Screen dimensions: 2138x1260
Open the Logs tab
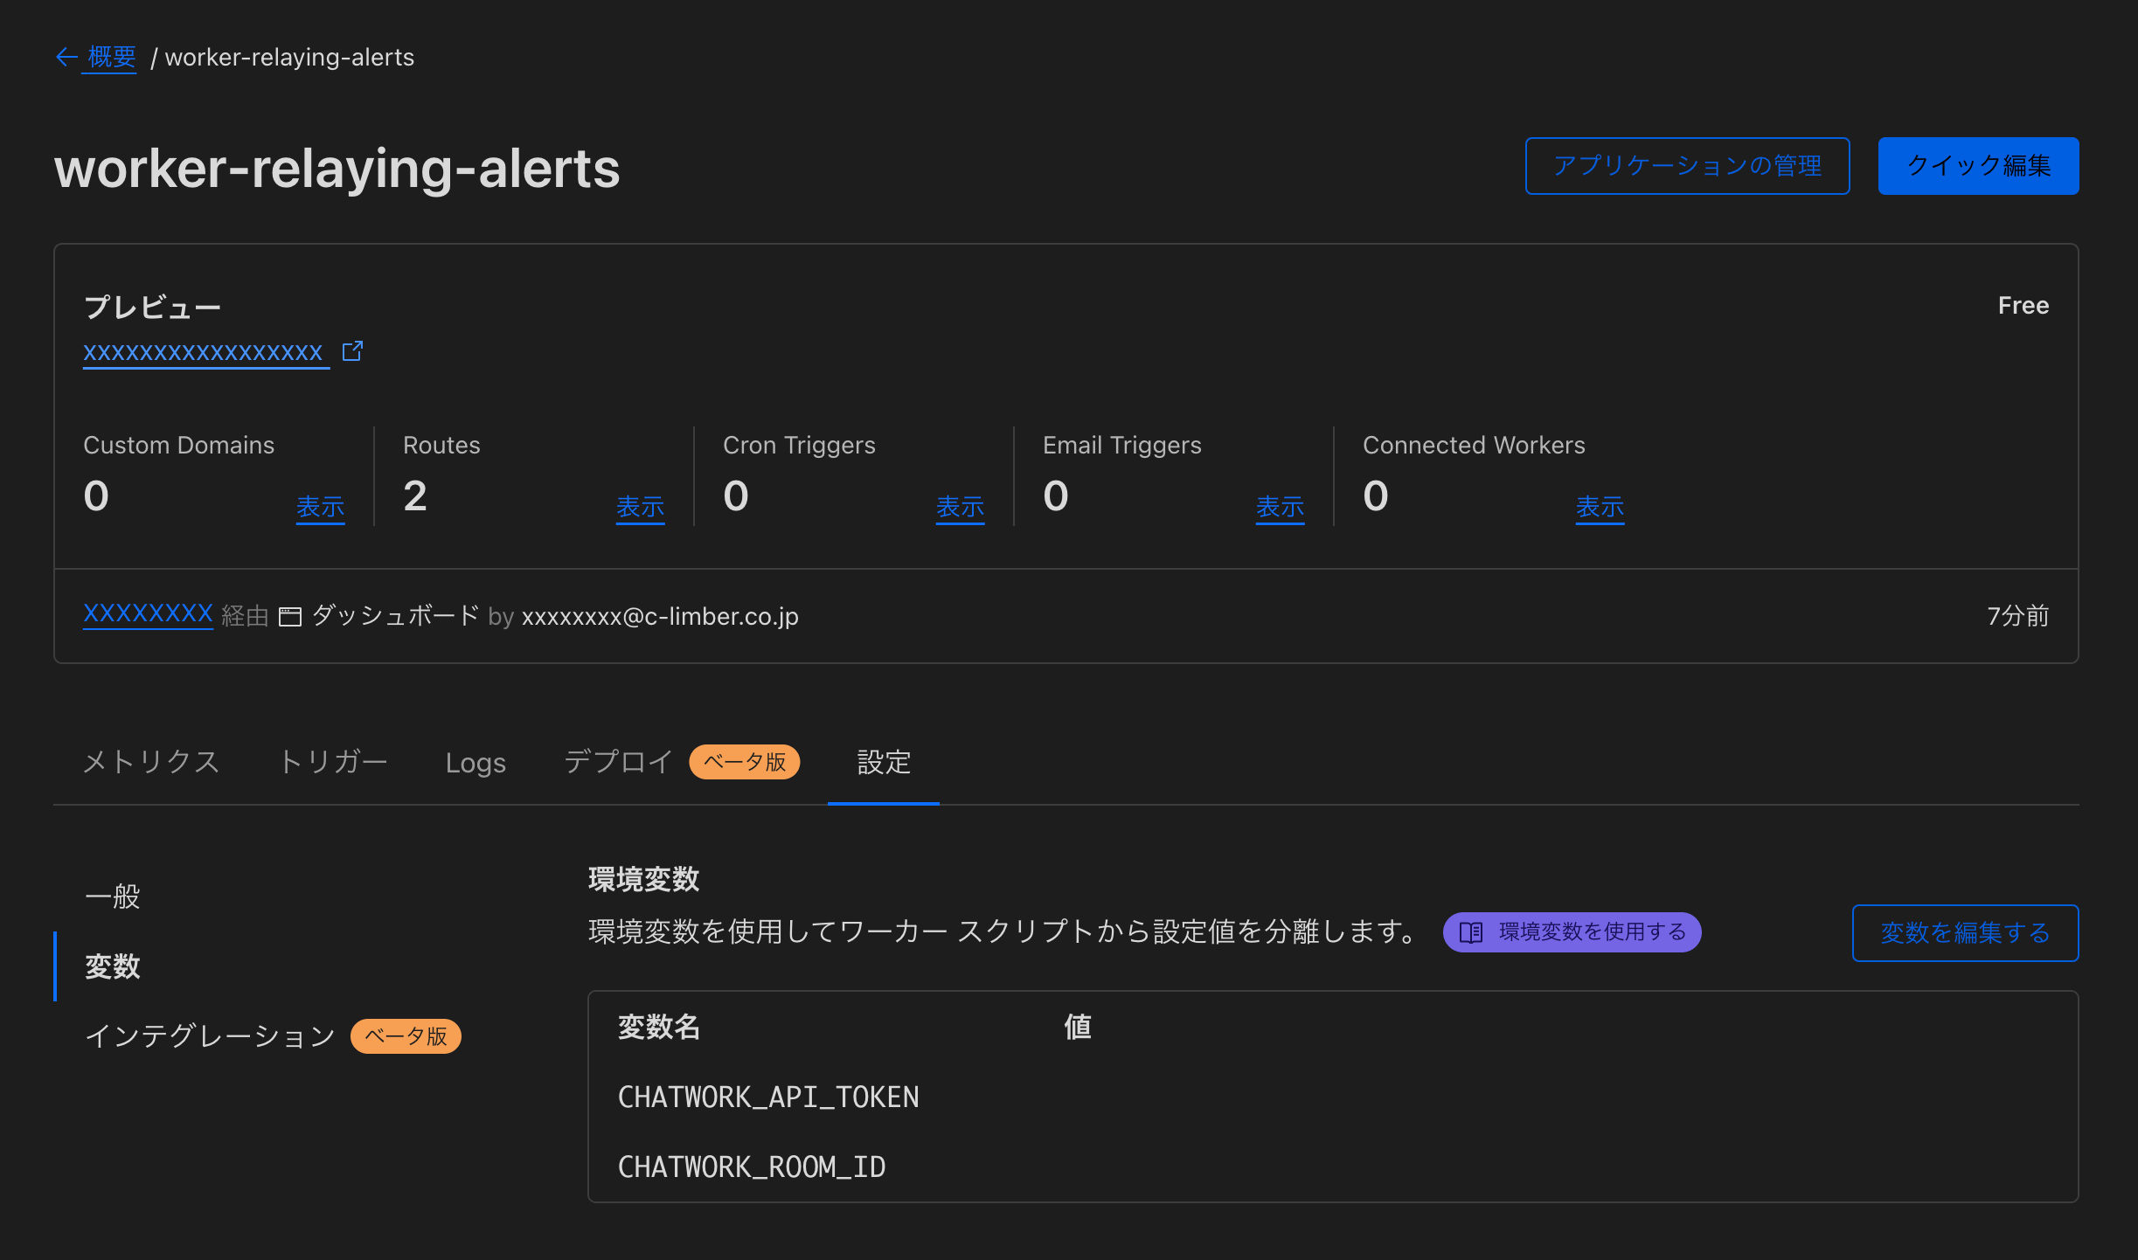tap(476, 763)
